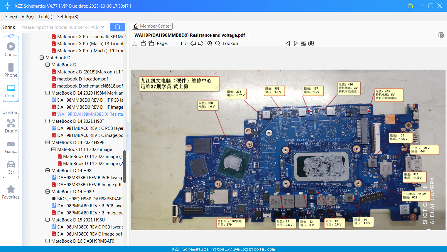Open Favorites star in sidebar
Viewport: 447px width, 252px height.
(11, 192)
